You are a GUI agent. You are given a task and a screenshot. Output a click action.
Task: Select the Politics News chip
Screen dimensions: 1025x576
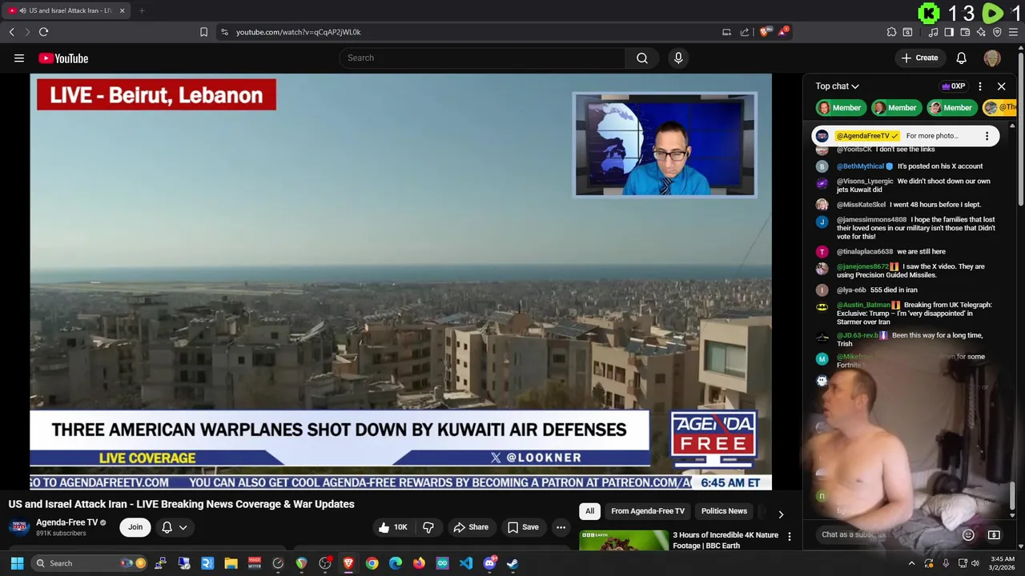[x=724, y=511]
